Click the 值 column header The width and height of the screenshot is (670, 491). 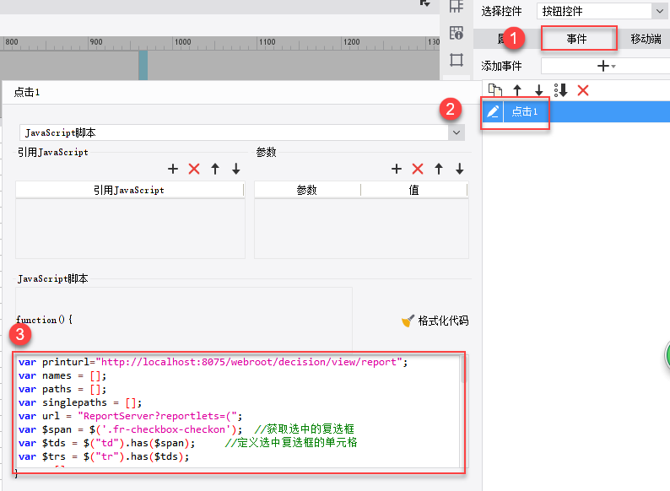[x=414, y=190]
